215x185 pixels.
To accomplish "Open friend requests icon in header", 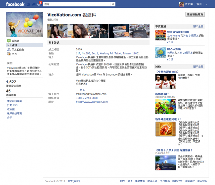I will coord(29,4).
